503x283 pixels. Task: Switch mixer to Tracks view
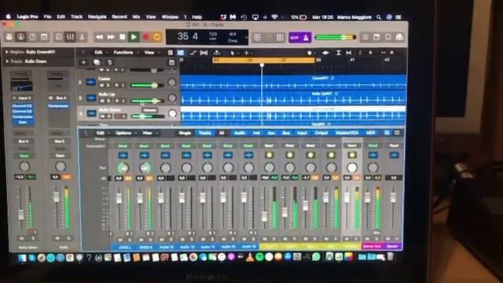coord(204,133)
